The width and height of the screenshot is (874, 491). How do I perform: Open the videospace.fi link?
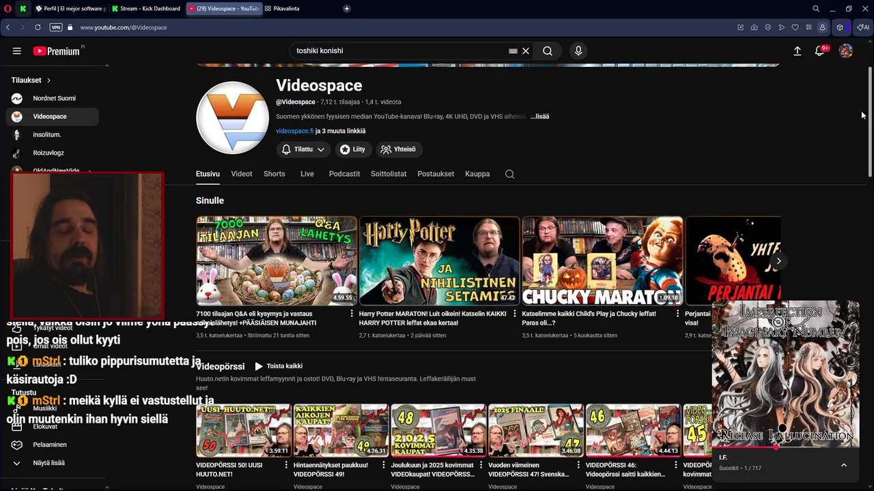tap(294, 131)
